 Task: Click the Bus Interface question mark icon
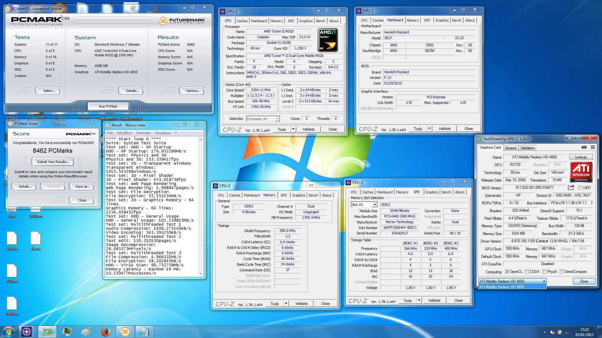coord(592,203)
